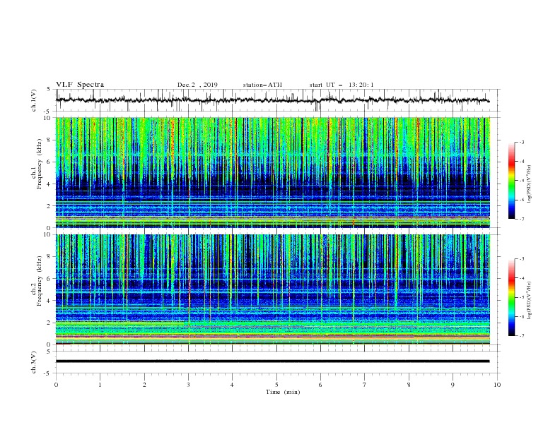Click the time axis tick label '9'
This screenshot has height=432, width=560.
pyautogui.click(x=453, y=385)
